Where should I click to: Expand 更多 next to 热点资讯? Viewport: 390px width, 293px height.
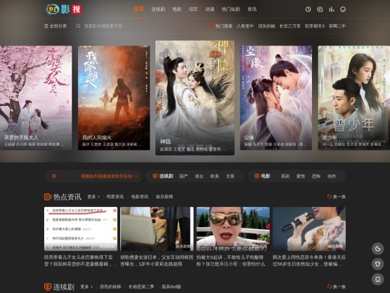pos(94,197)
